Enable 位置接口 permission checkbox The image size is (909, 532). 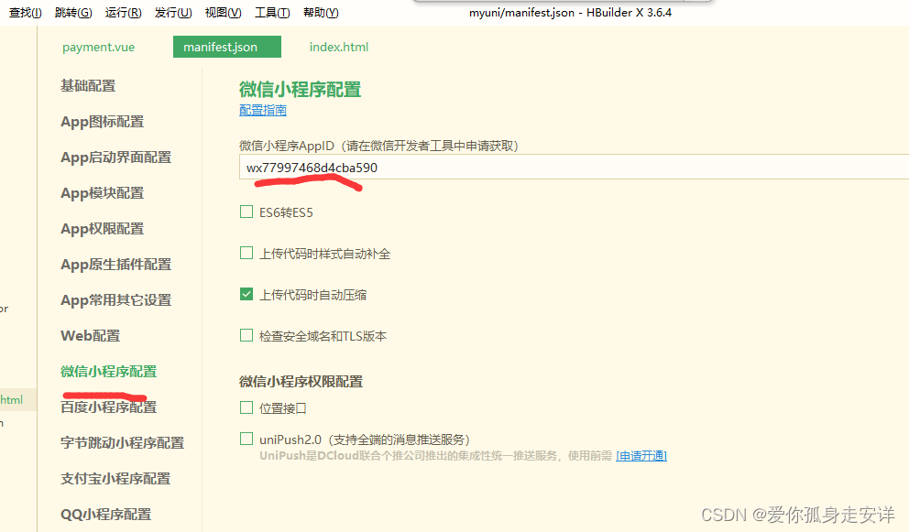pos(246,409)
